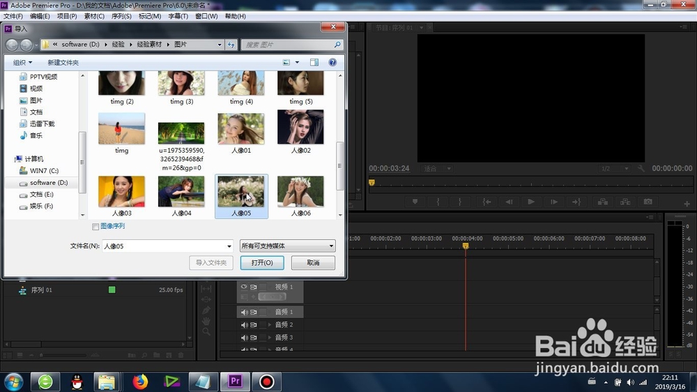Open QQ penguin icon in taskbar
Screen dimensions: 697x392
click(x=77, y=382)
